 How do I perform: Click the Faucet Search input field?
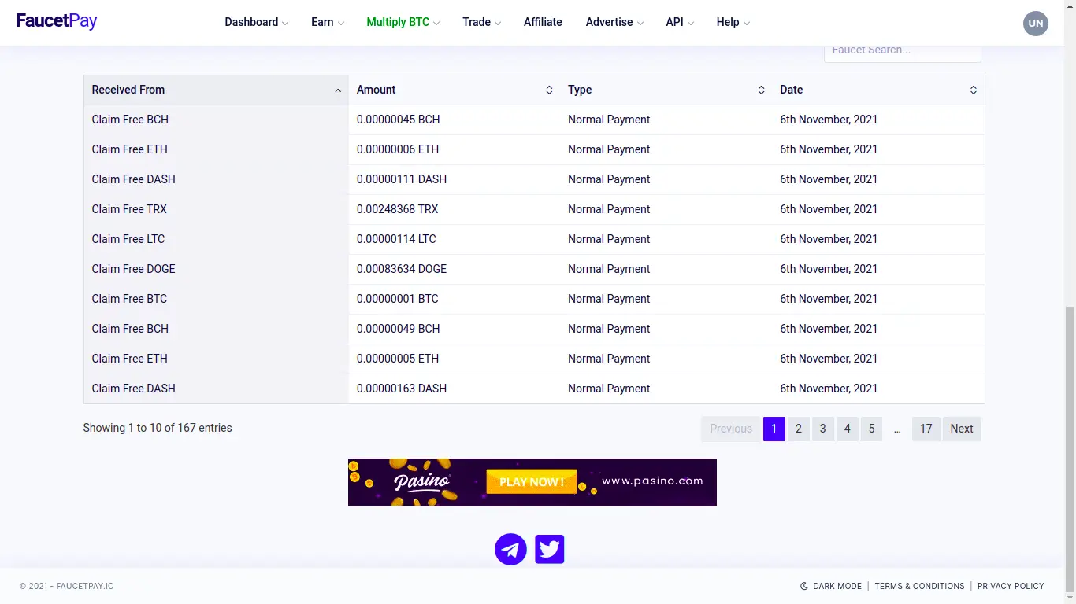pyautogui.click(x=902, y=51)
